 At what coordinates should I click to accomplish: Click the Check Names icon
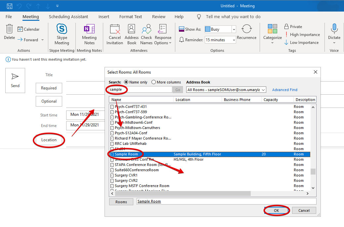[146, 29]
